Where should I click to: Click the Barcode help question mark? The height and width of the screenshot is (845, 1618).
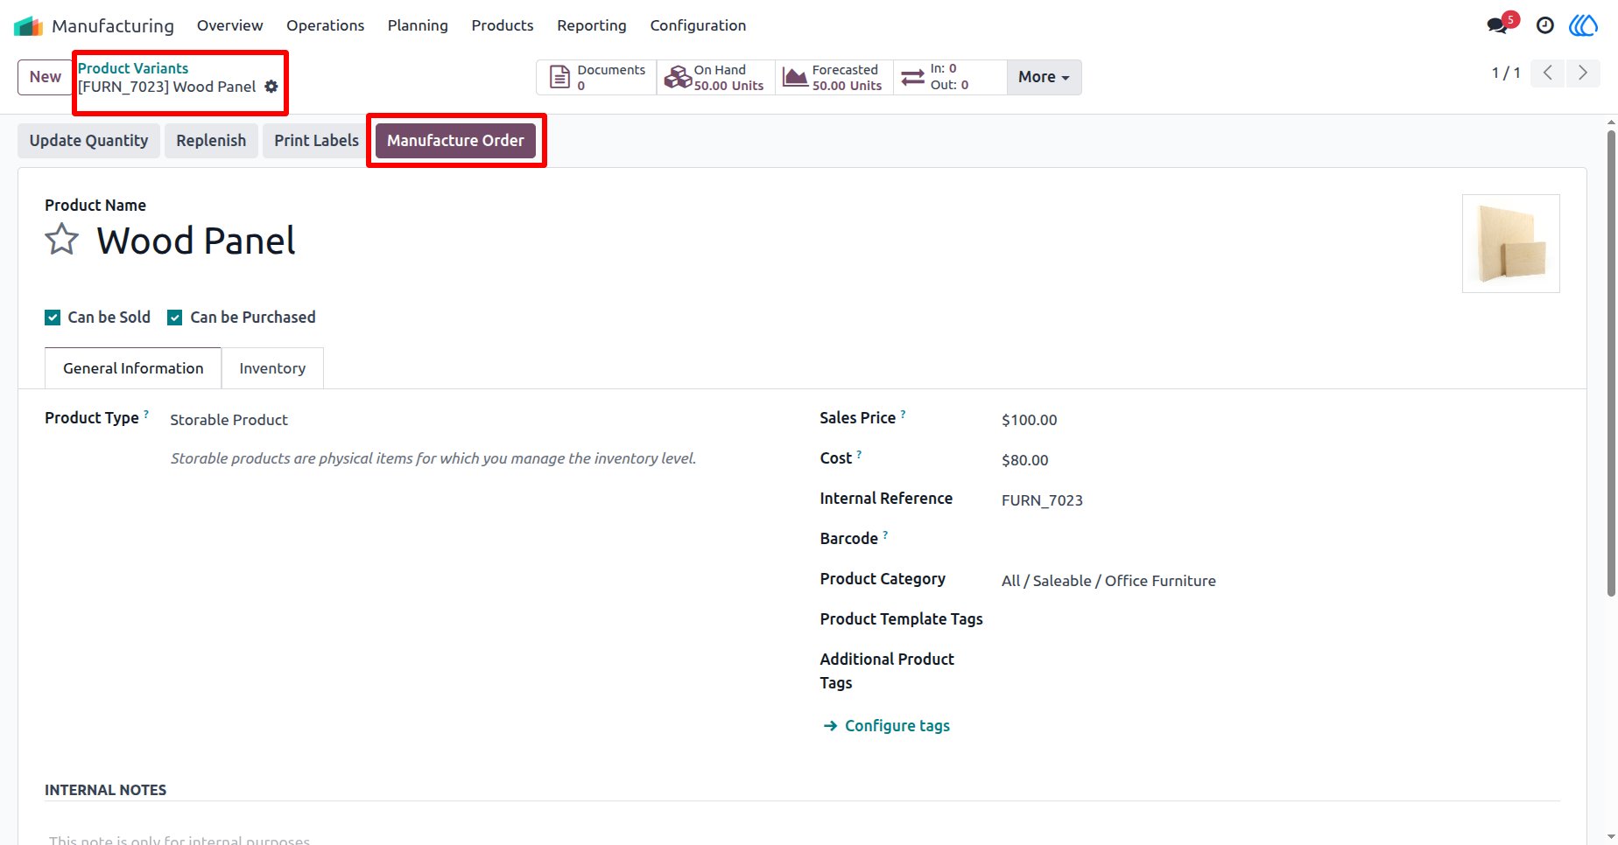point(885,534)
